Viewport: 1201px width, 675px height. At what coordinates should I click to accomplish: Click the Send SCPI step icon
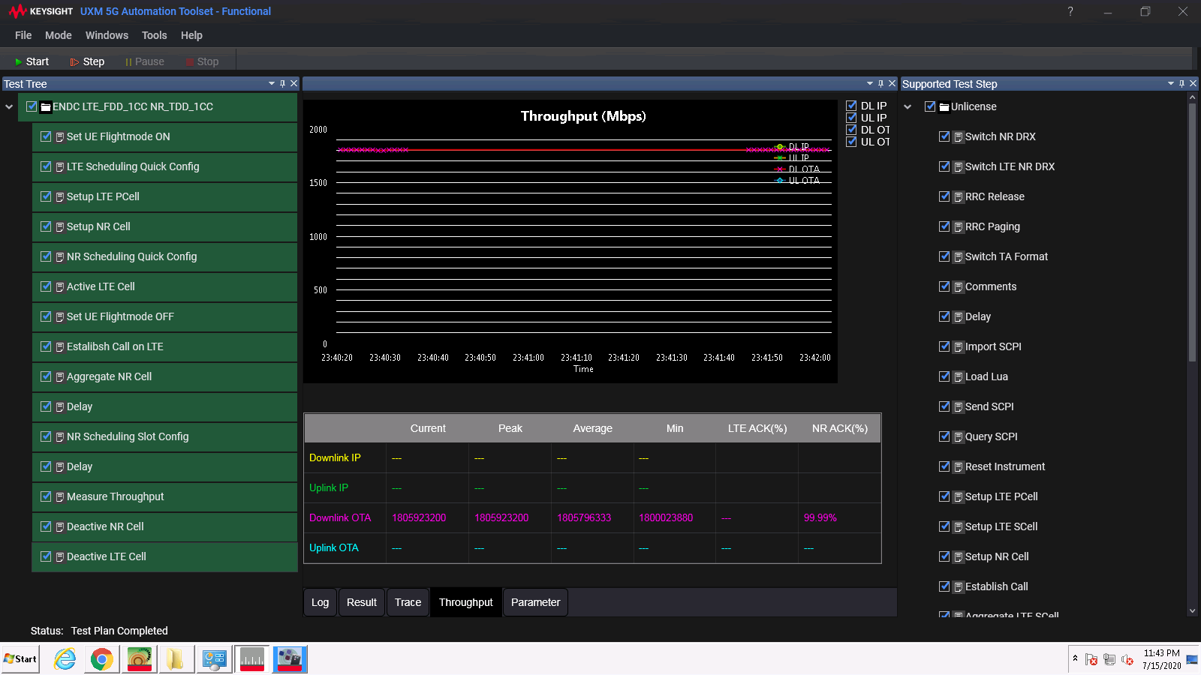pyautogui.click(x=959, y=407)
